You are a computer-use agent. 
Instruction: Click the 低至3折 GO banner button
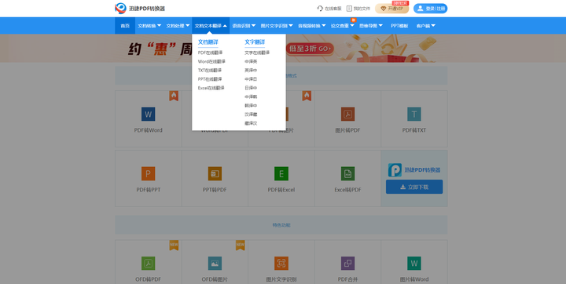(310, 49)
